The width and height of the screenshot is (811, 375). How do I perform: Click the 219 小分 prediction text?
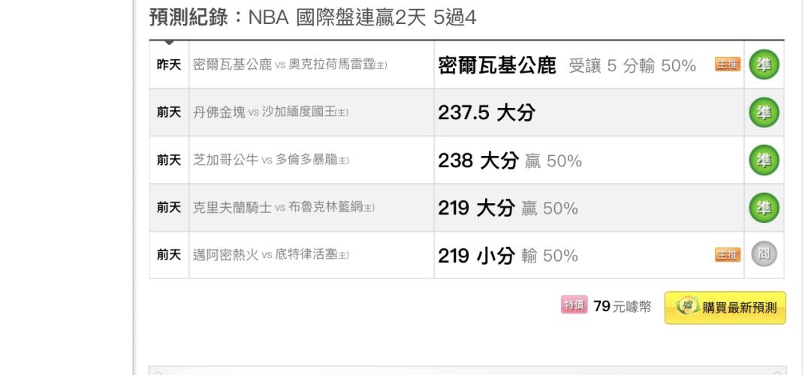(x=508, y=256)
